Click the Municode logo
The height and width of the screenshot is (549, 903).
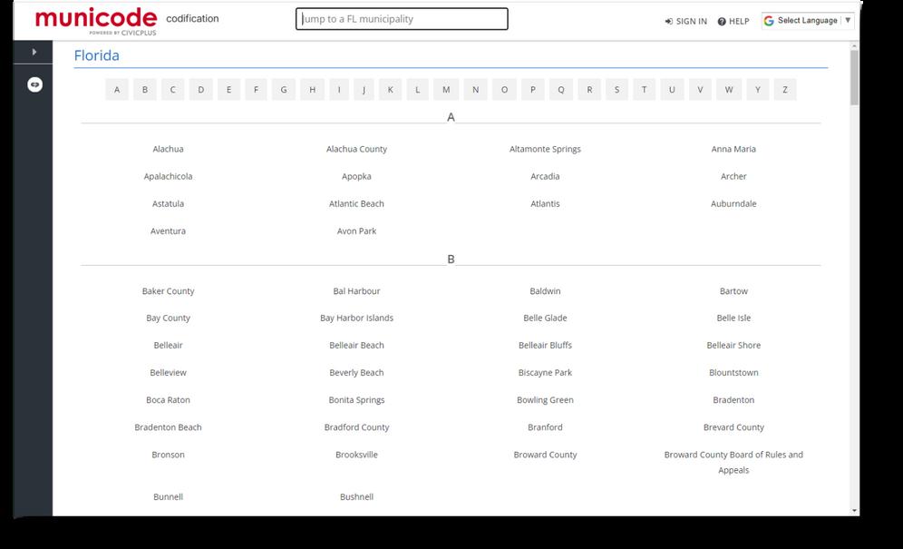click(95, 21)
